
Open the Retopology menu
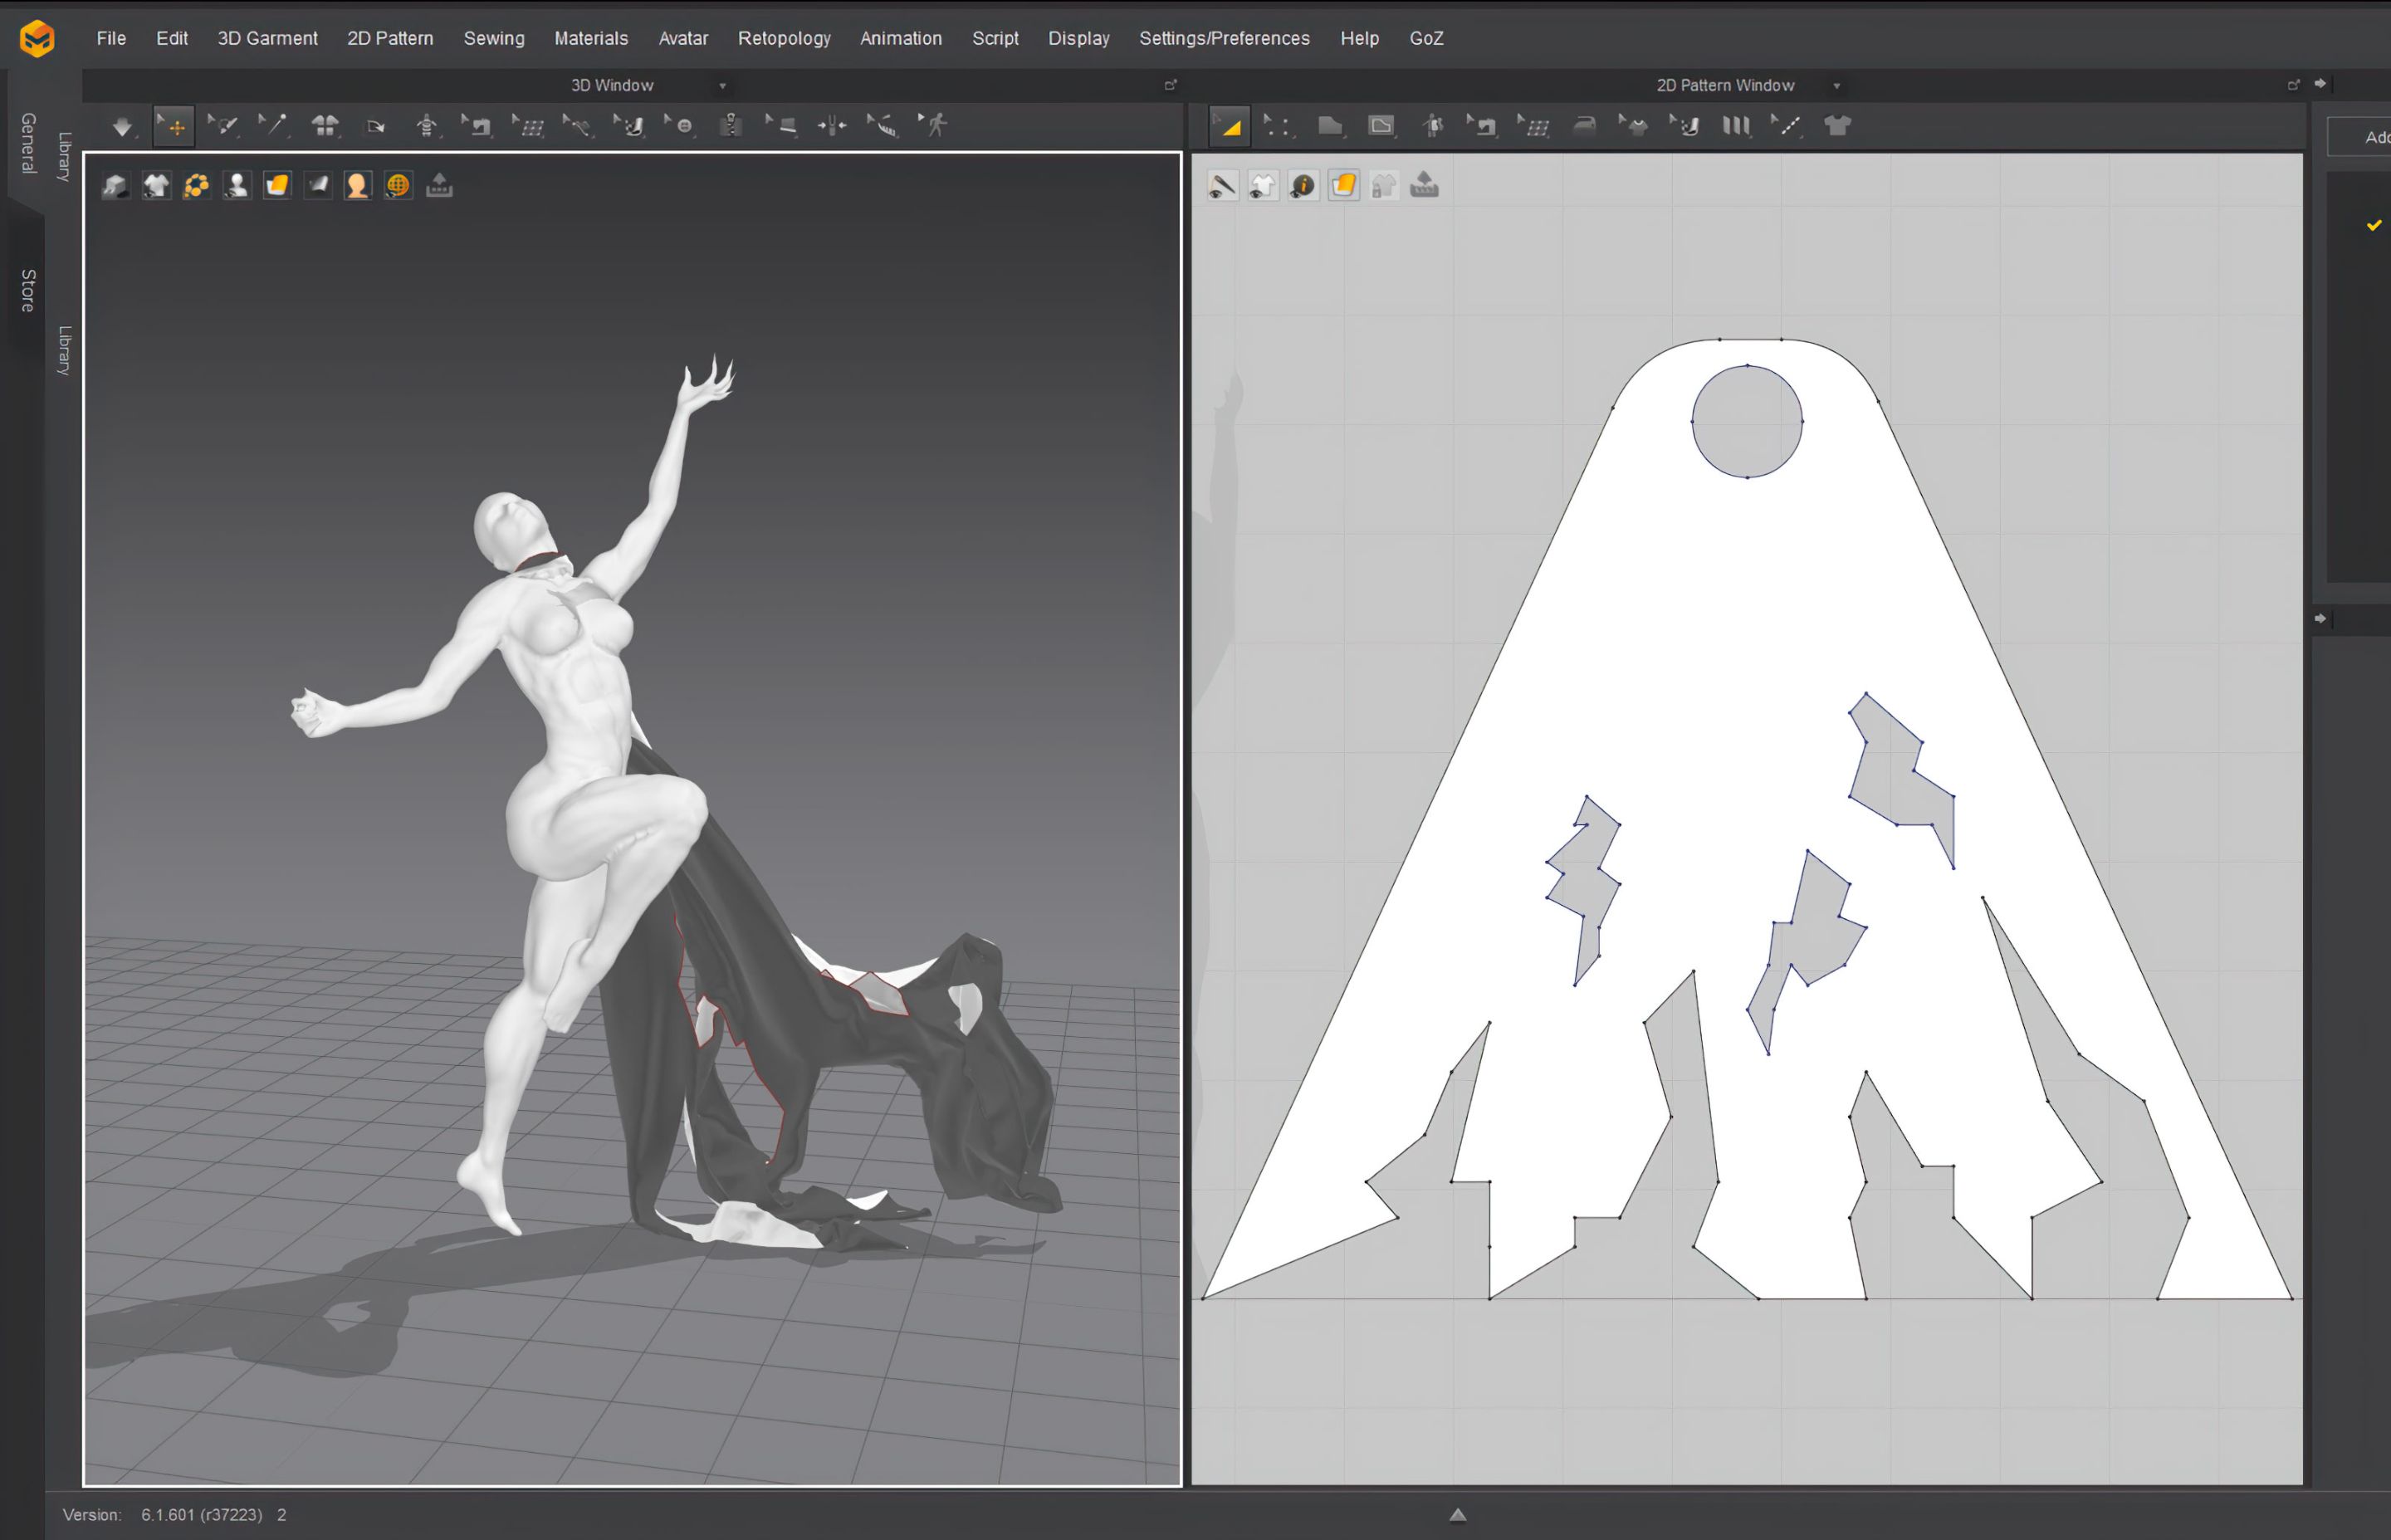click(784, 38)
